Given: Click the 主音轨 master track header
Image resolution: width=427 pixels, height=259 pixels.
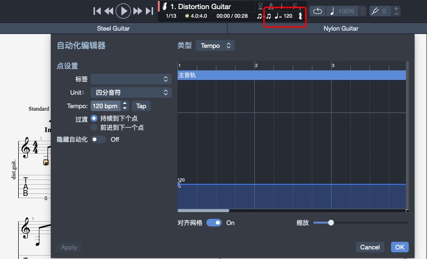Looking at the screenshot, I should [292, 75].
